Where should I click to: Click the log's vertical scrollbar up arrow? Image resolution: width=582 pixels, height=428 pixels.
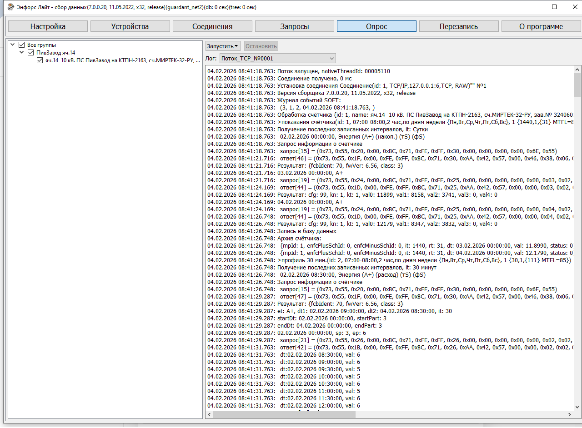click(577, 70)
